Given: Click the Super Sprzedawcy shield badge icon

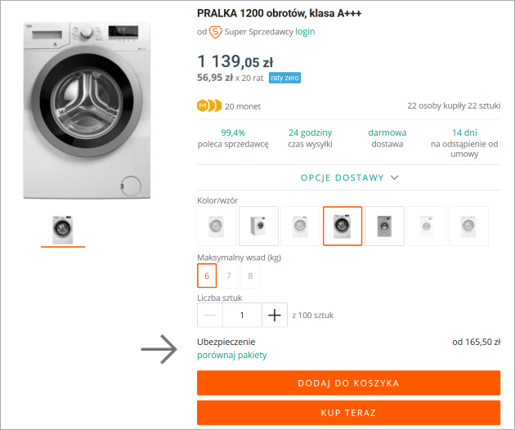Looking at the screenshot, I should 216,32.
